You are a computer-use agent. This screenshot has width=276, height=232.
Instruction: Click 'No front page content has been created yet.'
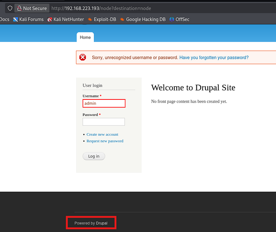(189, 101)
